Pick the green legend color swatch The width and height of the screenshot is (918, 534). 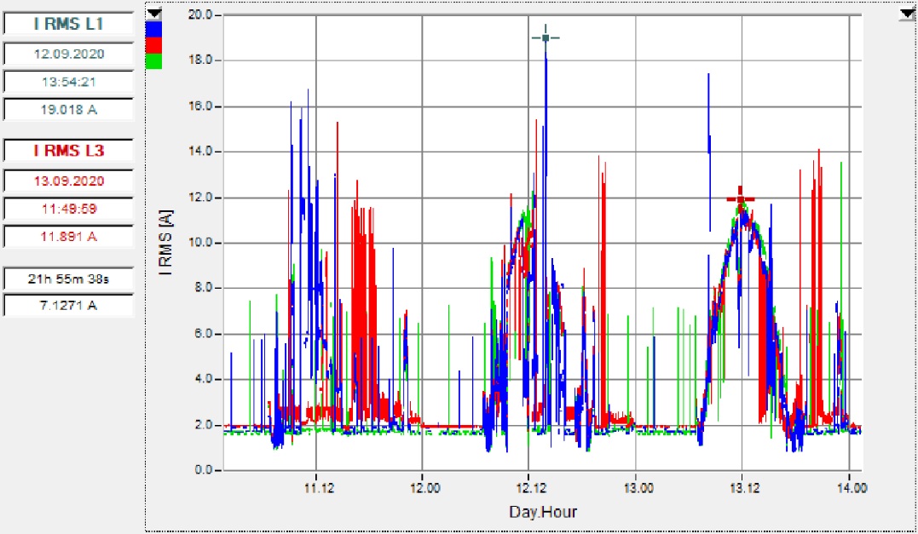coord(153,61)
